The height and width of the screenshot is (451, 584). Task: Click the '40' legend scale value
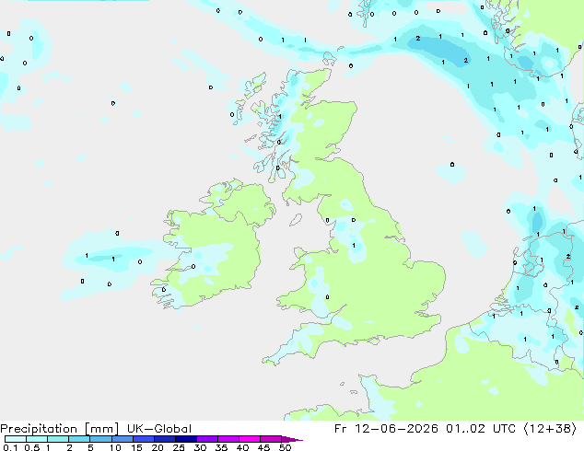point(242,447)
